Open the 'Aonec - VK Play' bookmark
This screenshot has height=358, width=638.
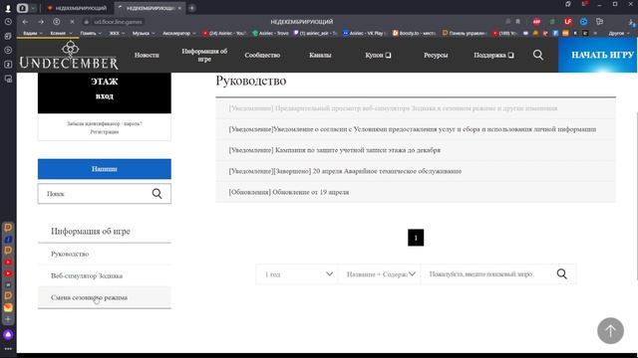click(363, 33)
